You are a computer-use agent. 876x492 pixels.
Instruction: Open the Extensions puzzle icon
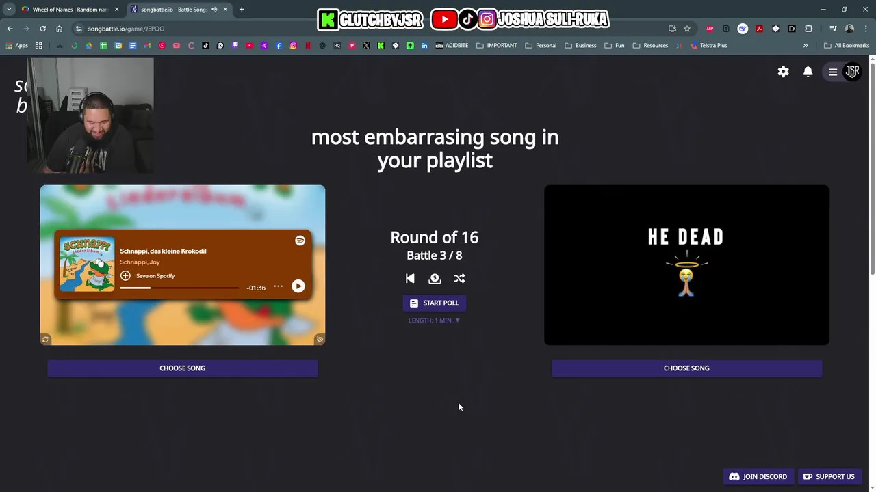(808, 29)
